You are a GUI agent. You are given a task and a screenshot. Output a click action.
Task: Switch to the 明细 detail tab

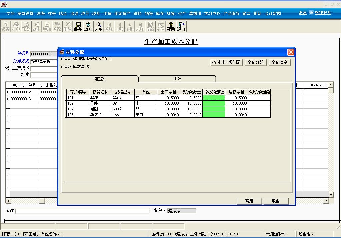tap(178, 79)
